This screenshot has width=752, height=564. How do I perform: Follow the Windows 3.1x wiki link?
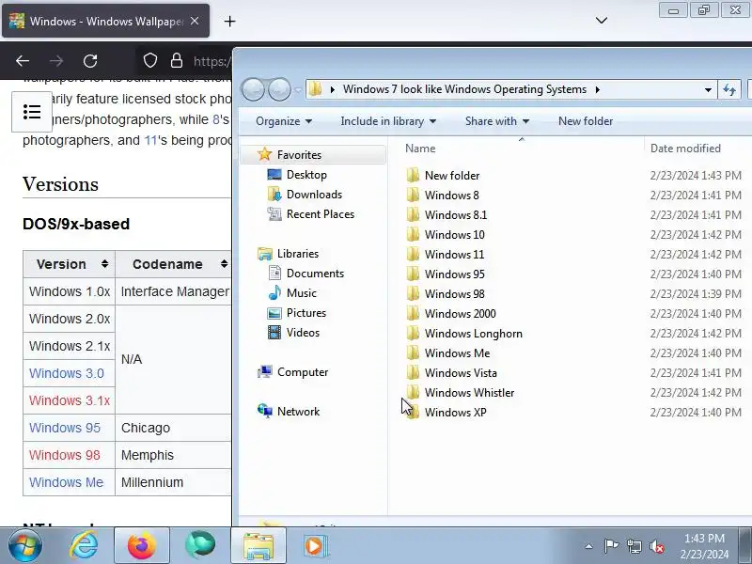tap(70, 400)
